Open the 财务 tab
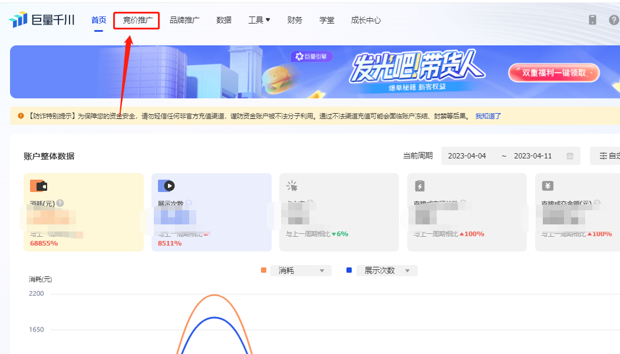The height and width of the screenshot is (354, 620). pyautogui.click(x=295, y=20)
